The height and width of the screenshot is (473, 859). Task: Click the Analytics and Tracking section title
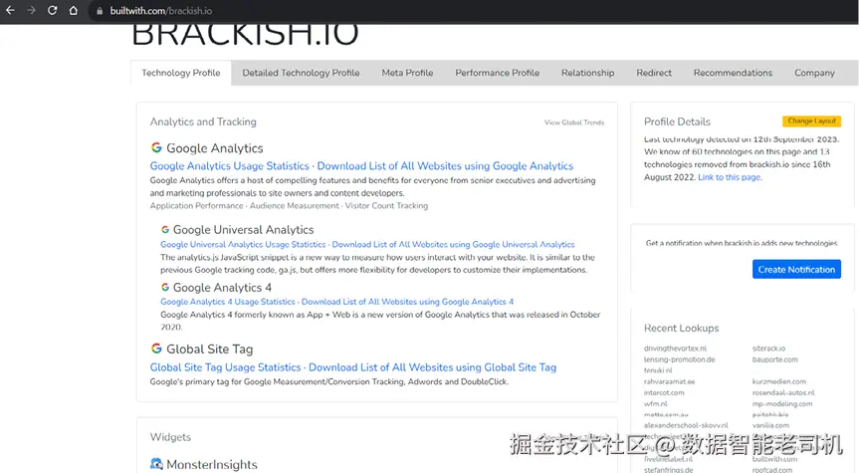coord(203,121)
